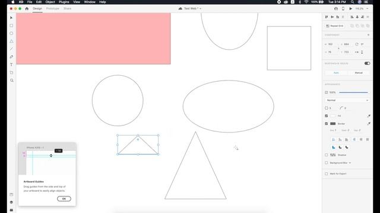The width and height of the screenshot is (380, 213).
Task: Select the Ellipse tool
Action: pyautogui.click(x=11, y=33)
